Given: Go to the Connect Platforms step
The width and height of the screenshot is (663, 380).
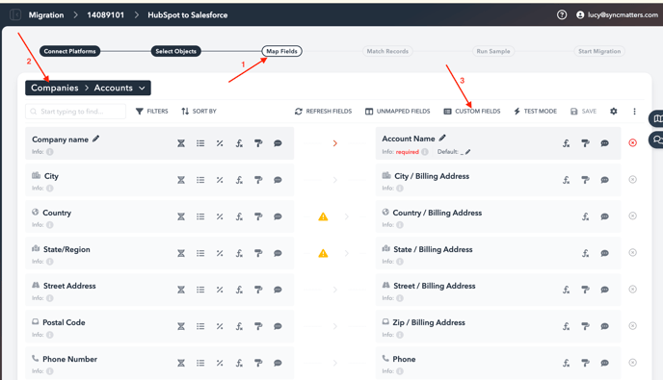Looking at the screenshot, I should pyautogui.click(x=69, y=51).
